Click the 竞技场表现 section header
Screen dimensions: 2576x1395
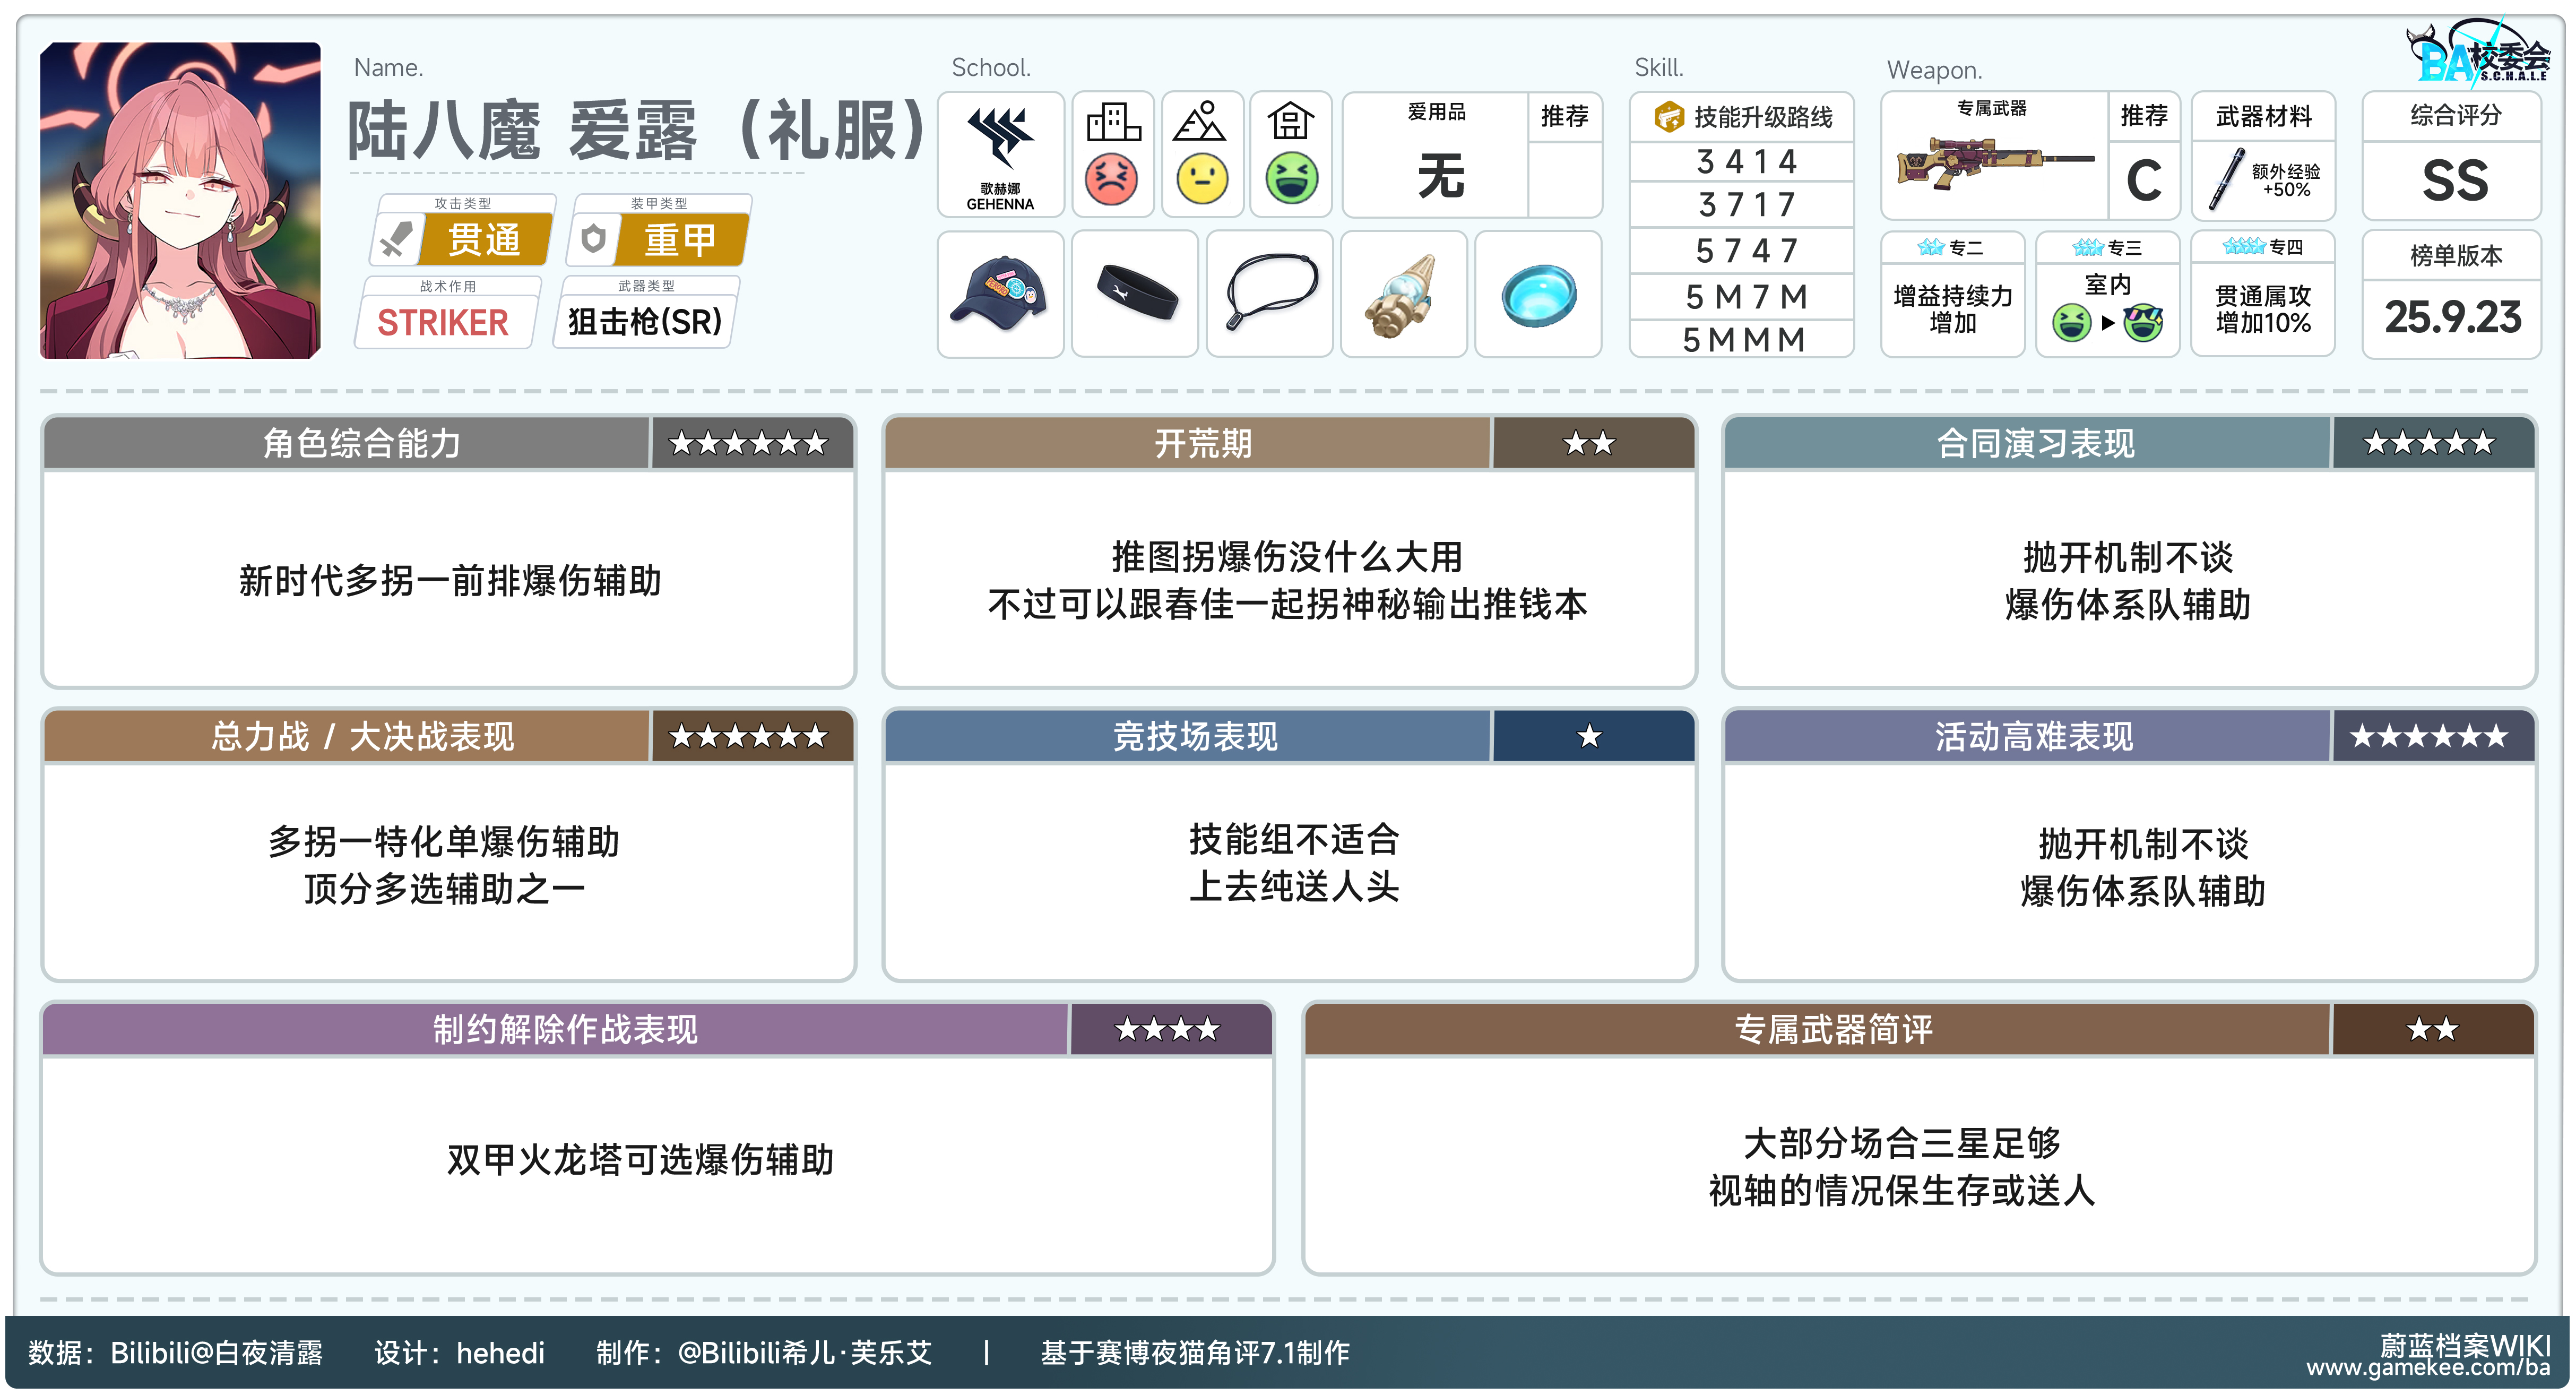[1195, 737]
